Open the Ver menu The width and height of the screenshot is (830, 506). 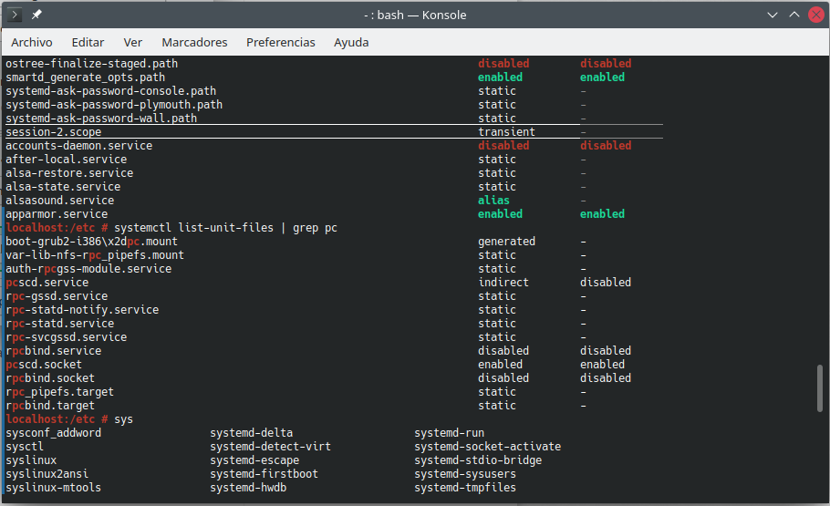133,42
